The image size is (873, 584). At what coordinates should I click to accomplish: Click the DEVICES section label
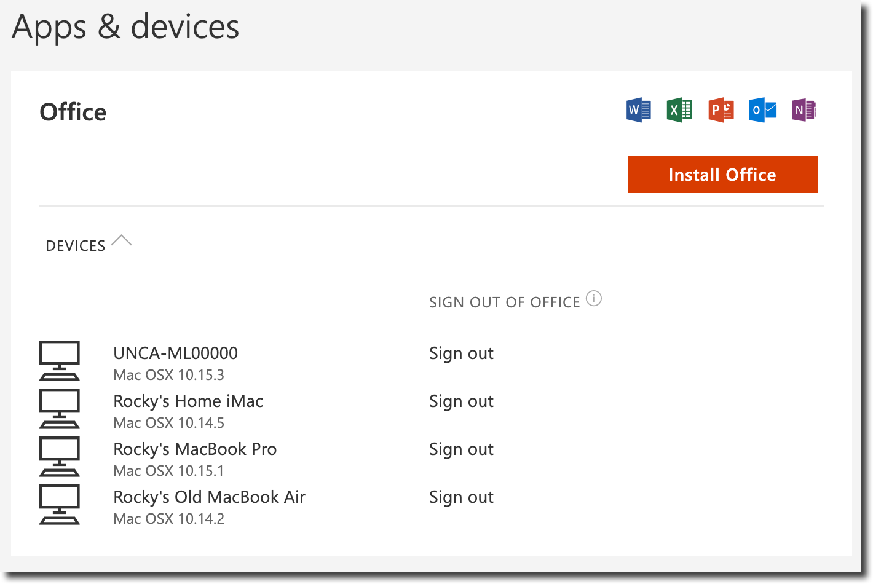pos(76,246)
